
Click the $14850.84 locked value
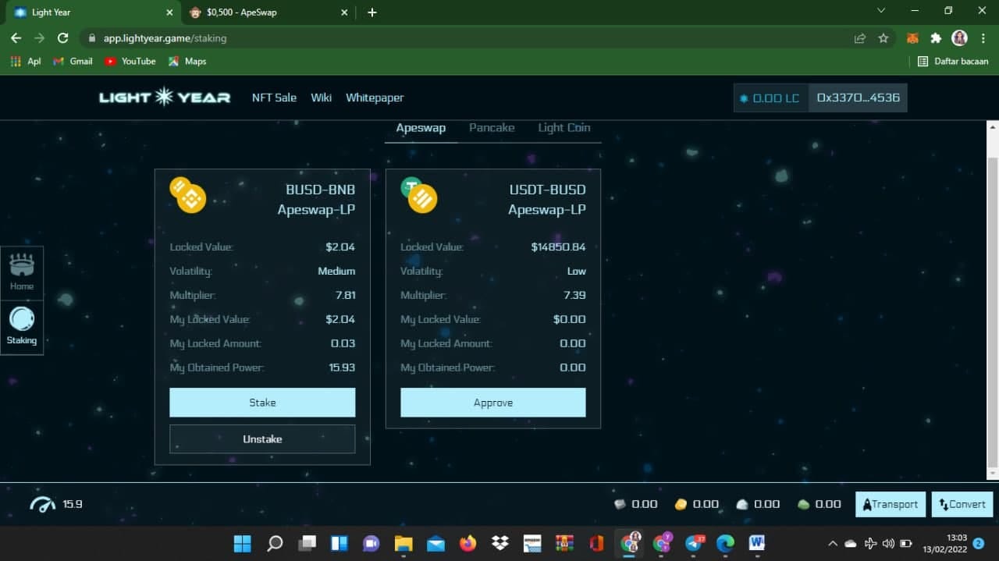[559, 247]
